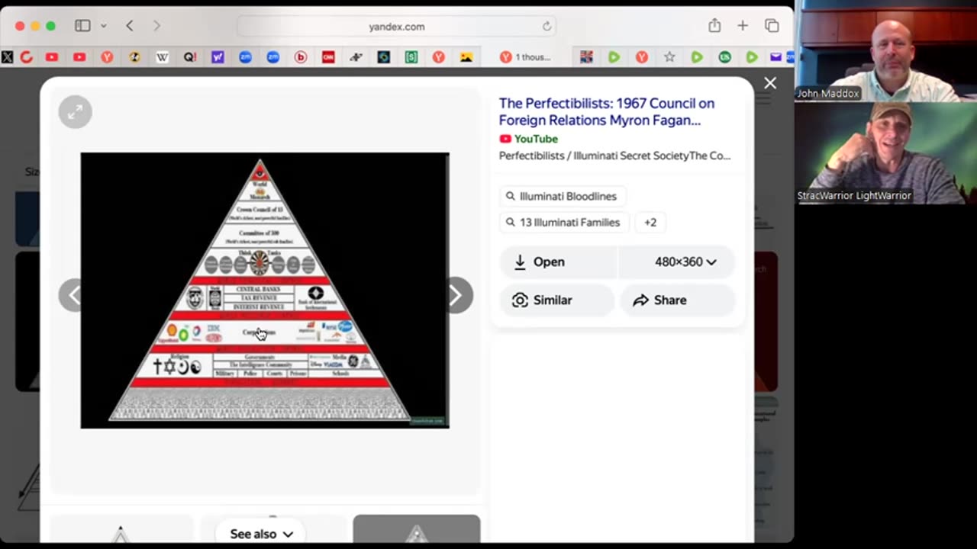Switch to the '1 thous...' Yandex tab
This screenshot has width=977, height=549.
click(525, 57)
